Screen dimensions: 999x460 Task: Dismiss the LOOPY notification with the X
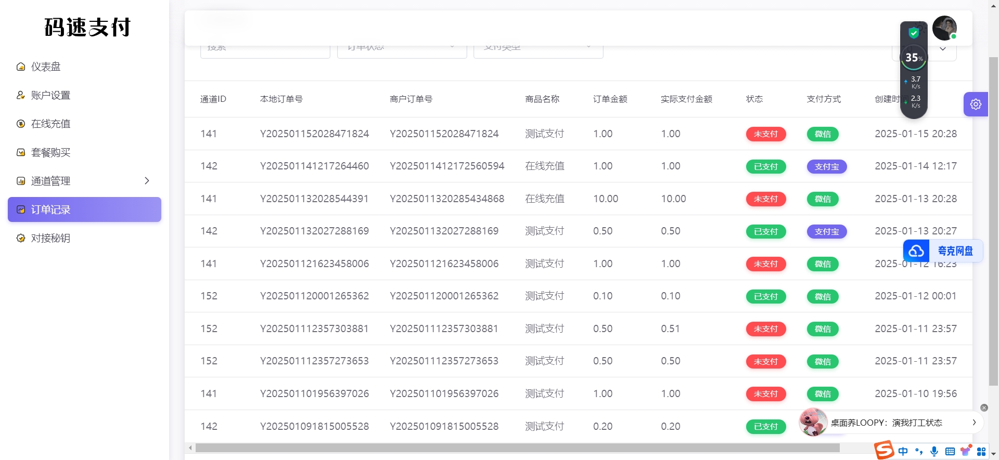click(984, 408)
